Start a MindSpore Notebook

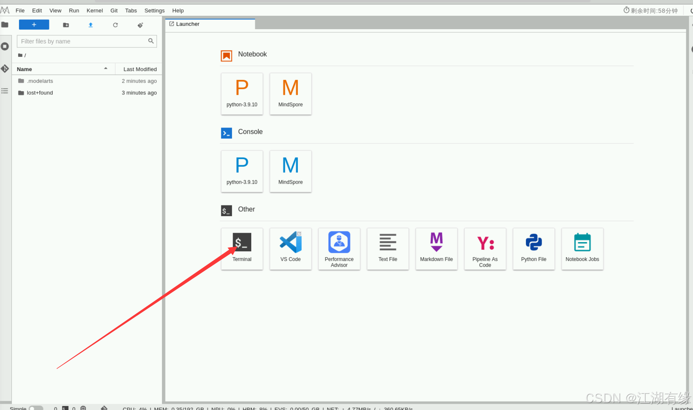point(290,94)
